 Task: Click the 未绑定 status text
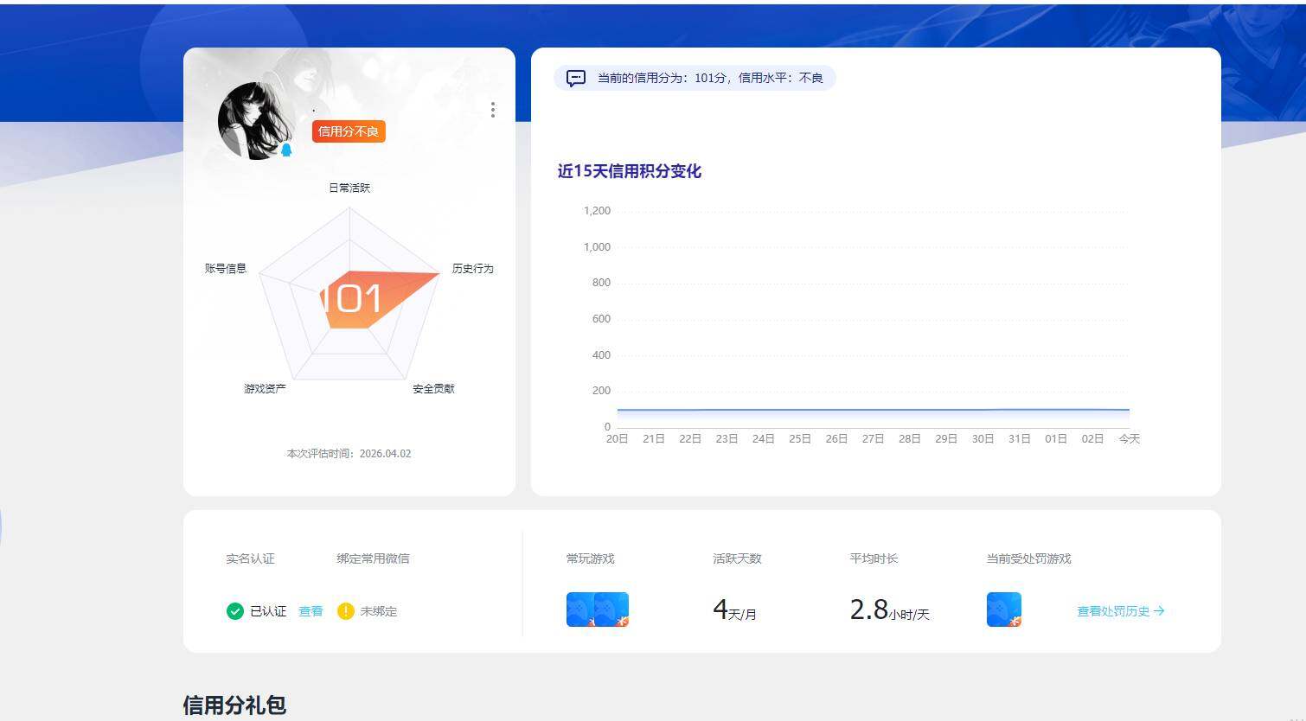(379, 611)
